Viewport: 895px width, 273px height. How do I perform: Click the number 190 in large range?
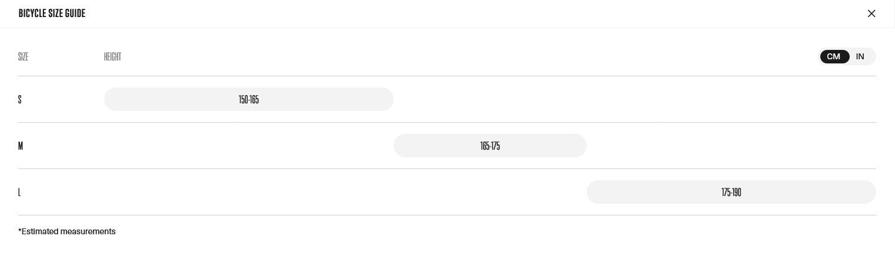[x=737, y=192]
